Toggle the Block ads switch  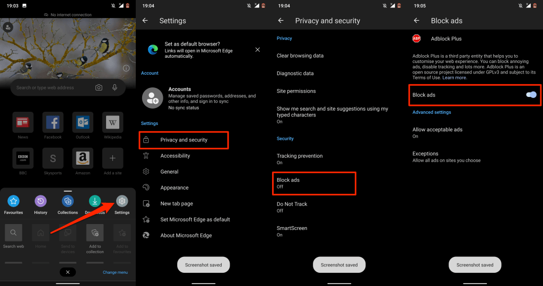tap(531, 95)
